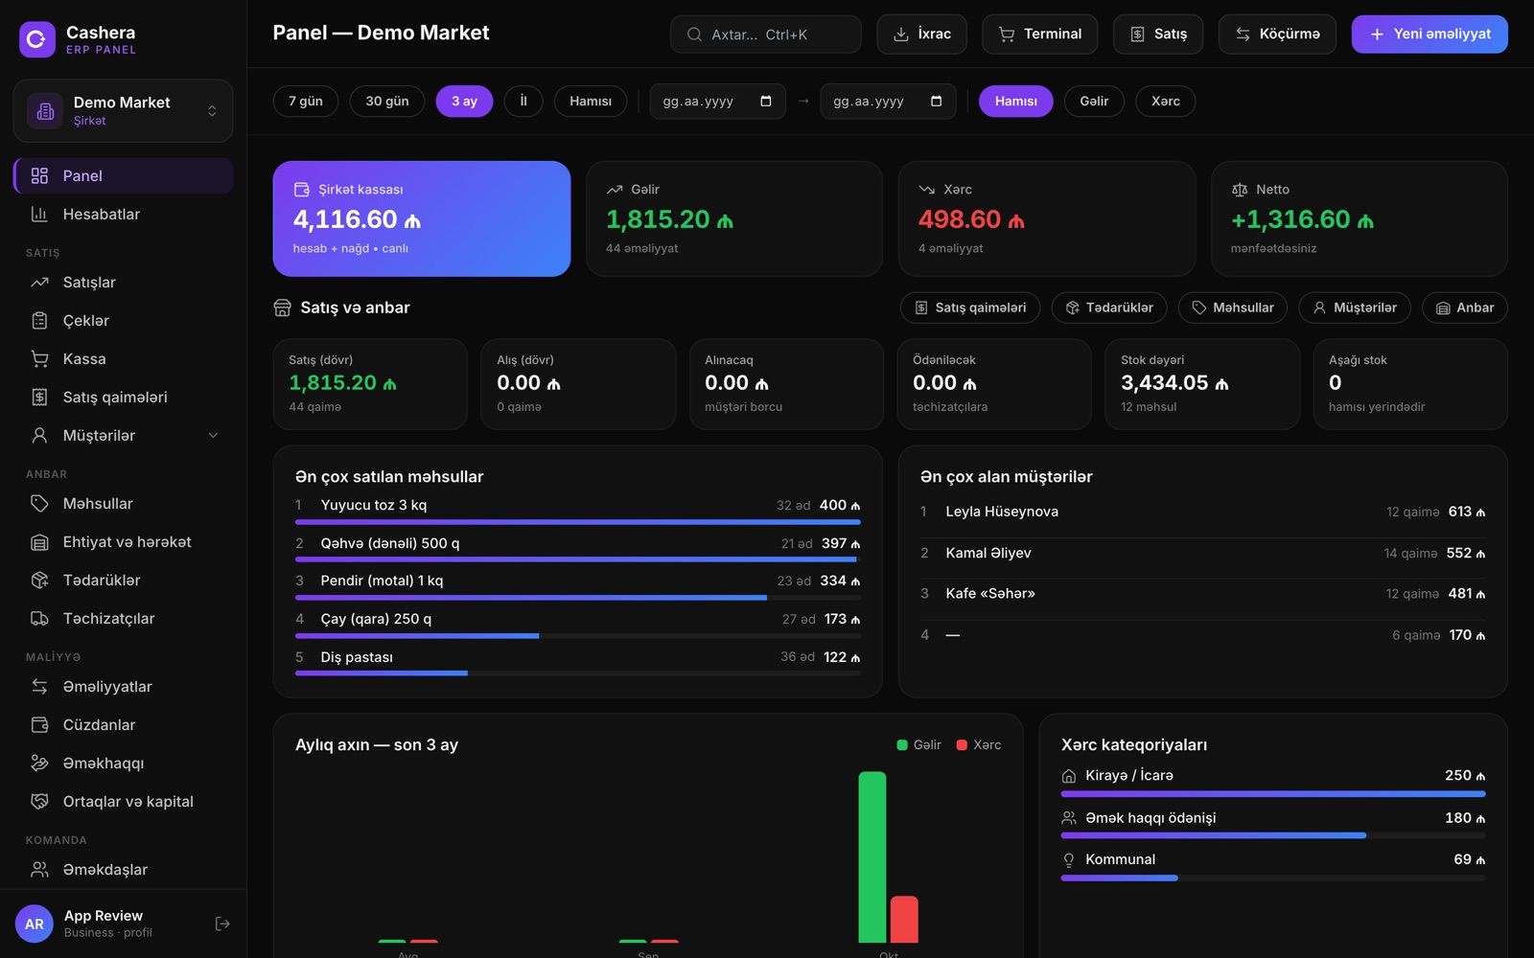Select the 3 ay period filter
Image resolution: width=1534 pixels, height=958 pixels.
[464, 101]
